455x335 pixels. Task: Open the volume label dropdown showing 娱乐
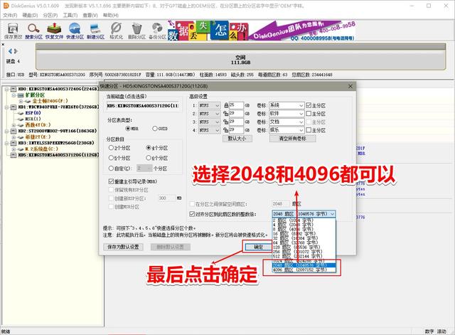click(x=301, y=130)
